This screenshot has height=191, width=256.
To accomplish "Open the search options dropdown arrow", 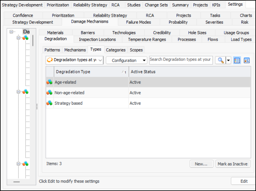I will (x=228, y=60).
